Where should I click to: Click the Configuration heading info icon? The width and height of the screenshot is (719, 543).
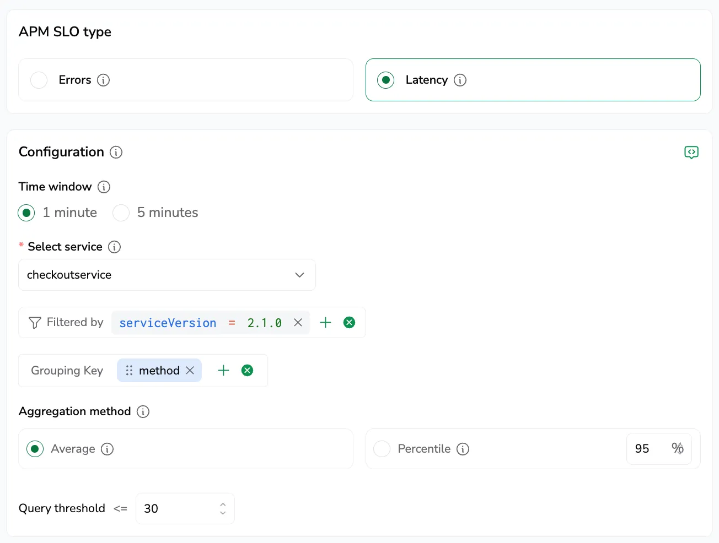pyautogui.click(x=116, y=152)
